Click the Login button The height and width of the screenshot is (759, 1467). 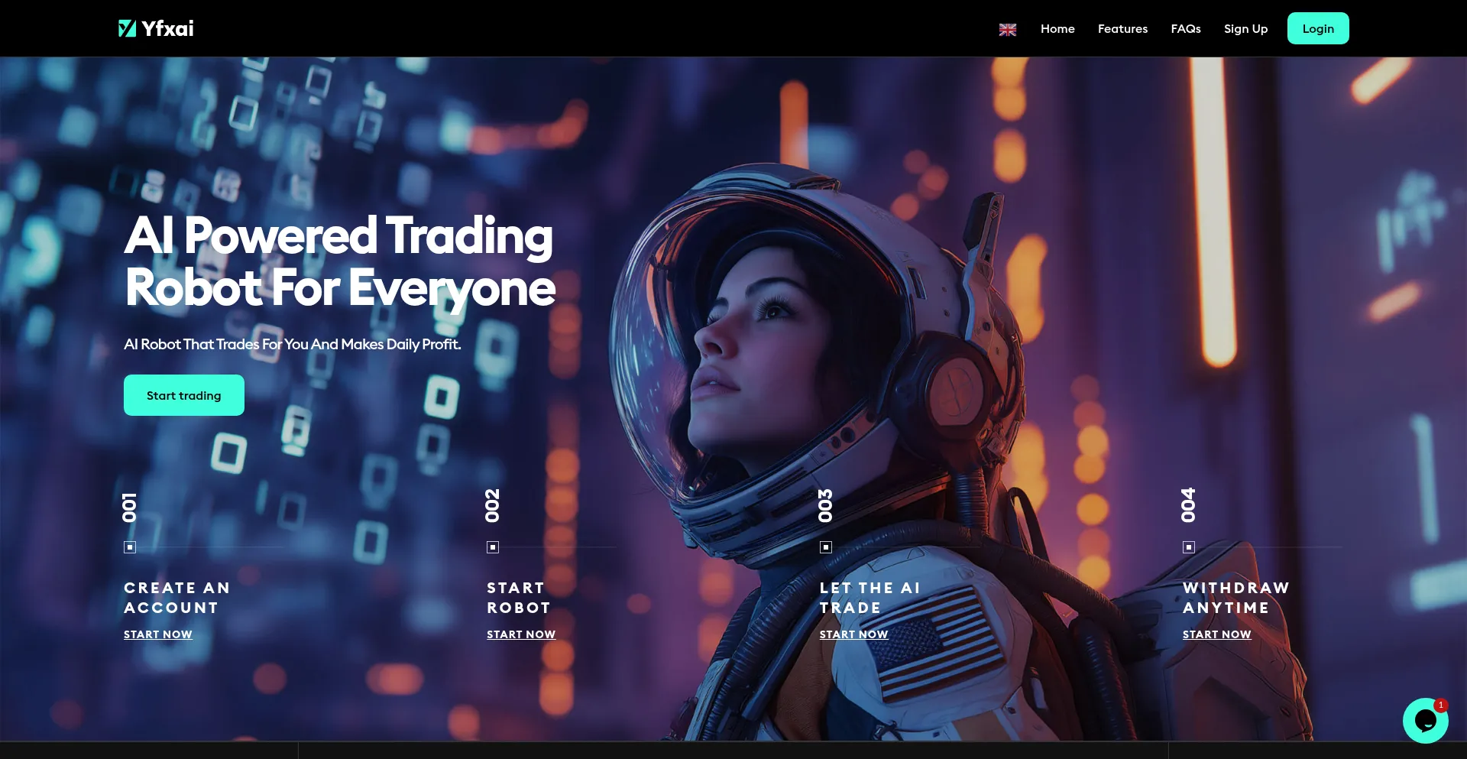(x=1317, y=28)
